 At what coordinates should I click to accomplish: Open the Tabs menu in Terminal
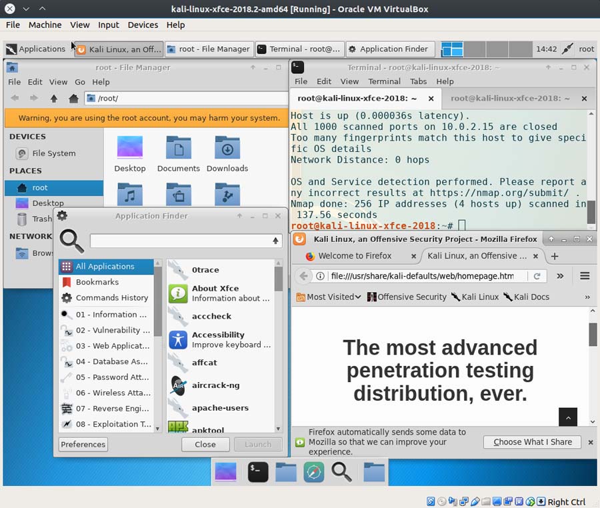coord(418,81)
